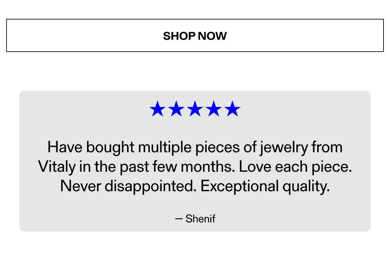Click the fourth blue star icon
Viewport: 390px width, 261px height.
pyautogui.click(x=214, y=109)
